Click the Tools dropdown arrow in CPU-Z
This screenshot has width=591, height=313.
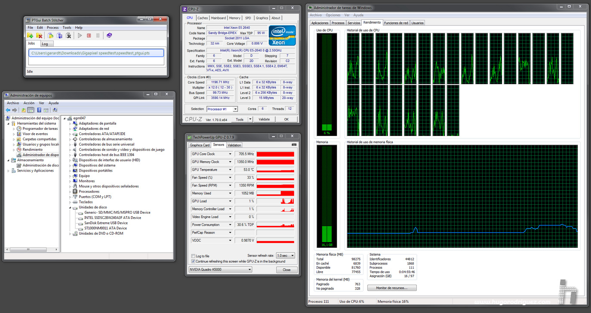[250, 120]
